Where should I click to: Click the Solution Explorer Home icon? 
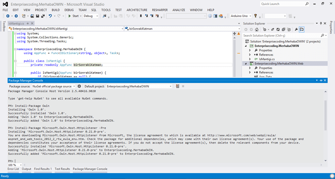point(256,29)
